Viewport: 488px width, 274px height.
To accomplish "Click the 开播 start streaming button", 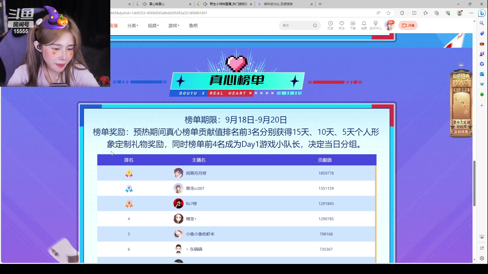I will [x=408, y=25].
